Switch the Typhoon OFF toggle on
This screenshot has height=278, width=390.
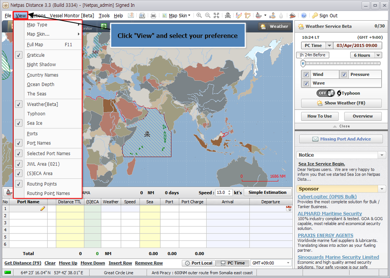pyautogui.click(x=325, y=93)
